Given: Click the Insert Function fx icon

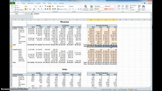Looking at the screenshot, I should click(32, 14).
